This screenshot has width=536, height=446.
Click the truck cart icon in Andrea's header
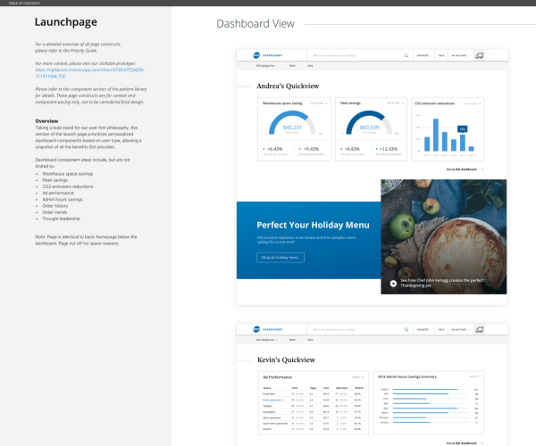[x=479, y=55]
